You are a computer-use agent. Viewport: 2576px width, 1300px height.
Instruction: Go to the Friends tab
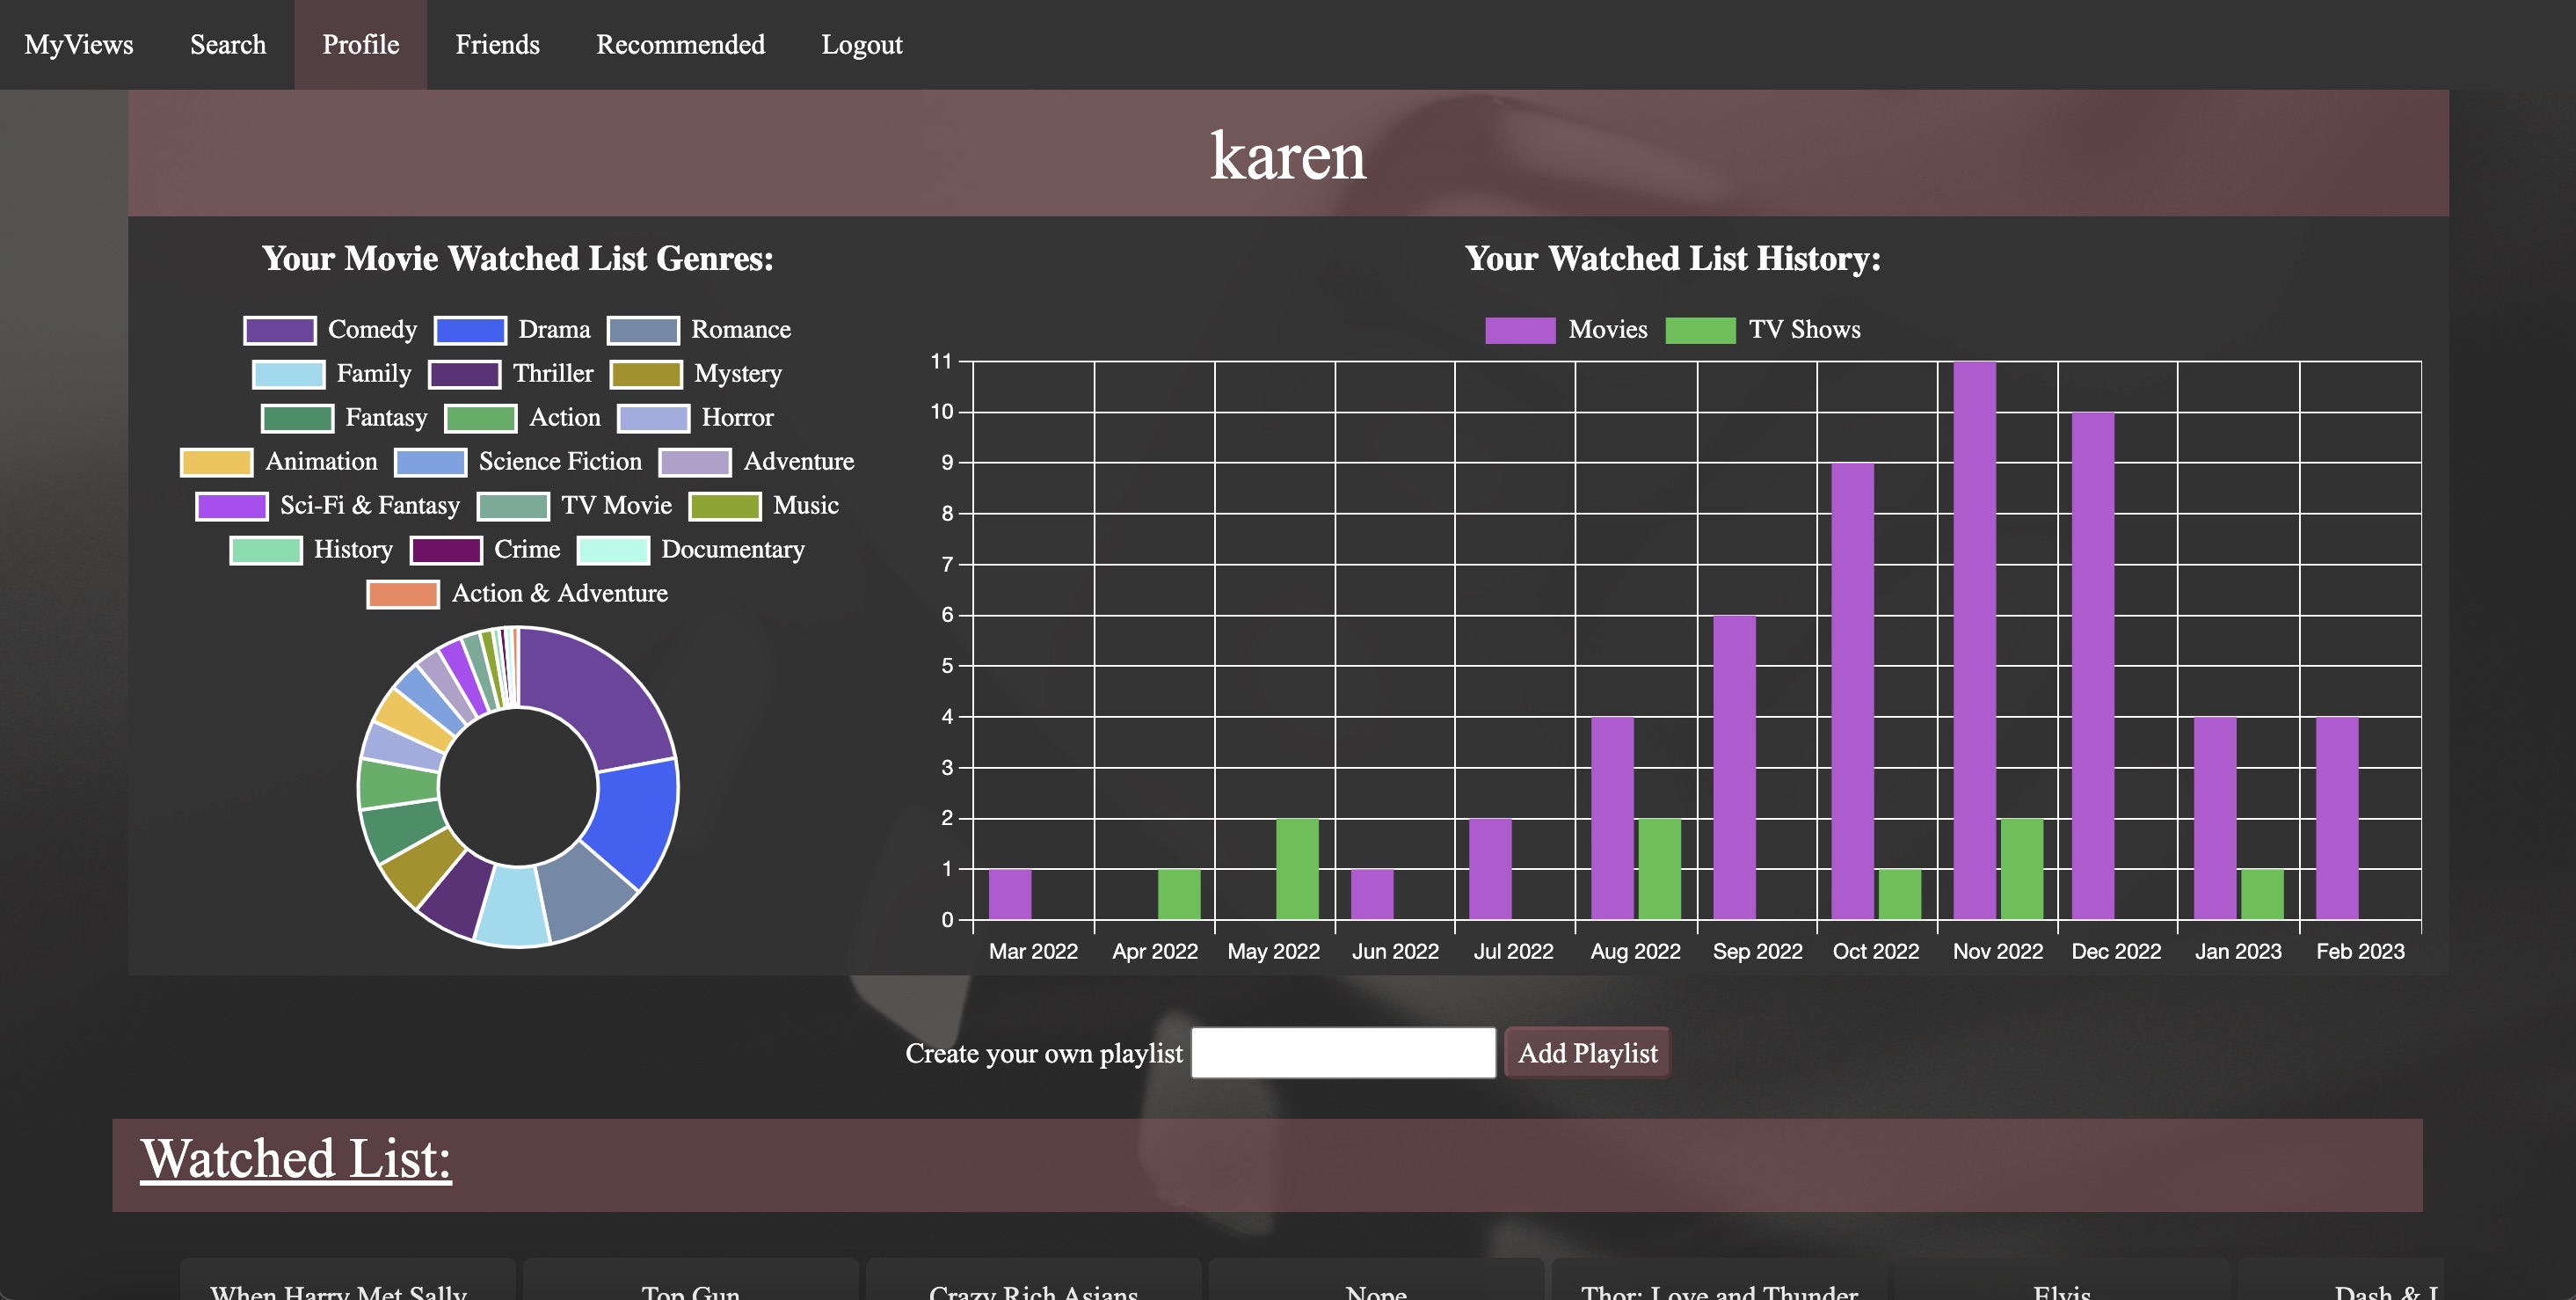pyautogui.click(x=497, y=45)
